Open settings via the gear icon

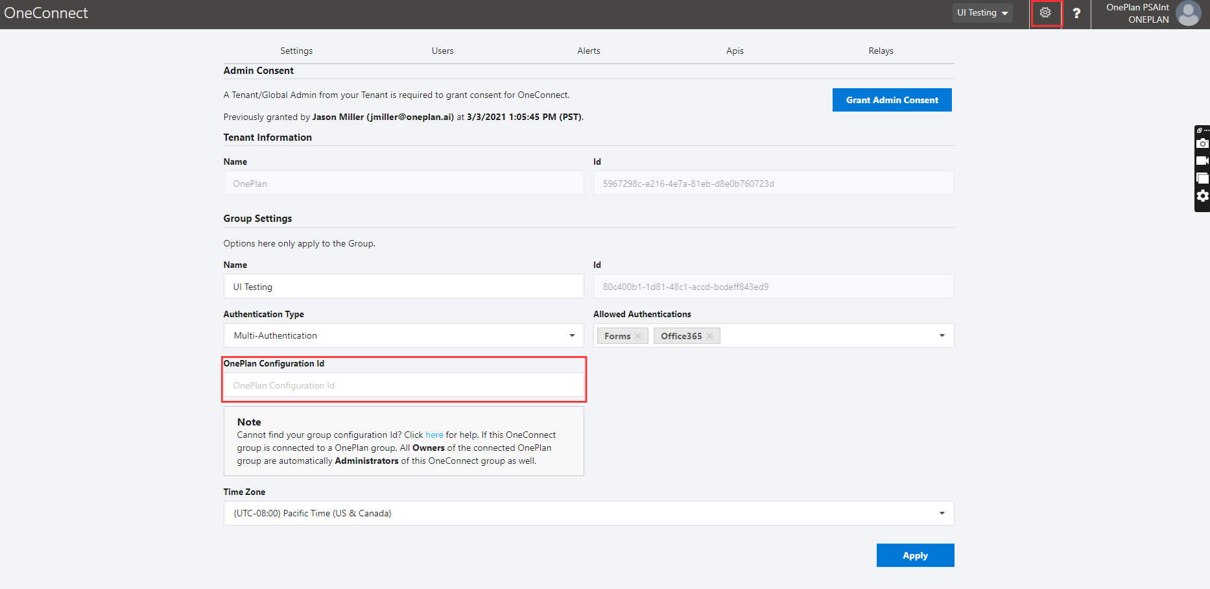pyautogui.click(x=1046, y=12)
